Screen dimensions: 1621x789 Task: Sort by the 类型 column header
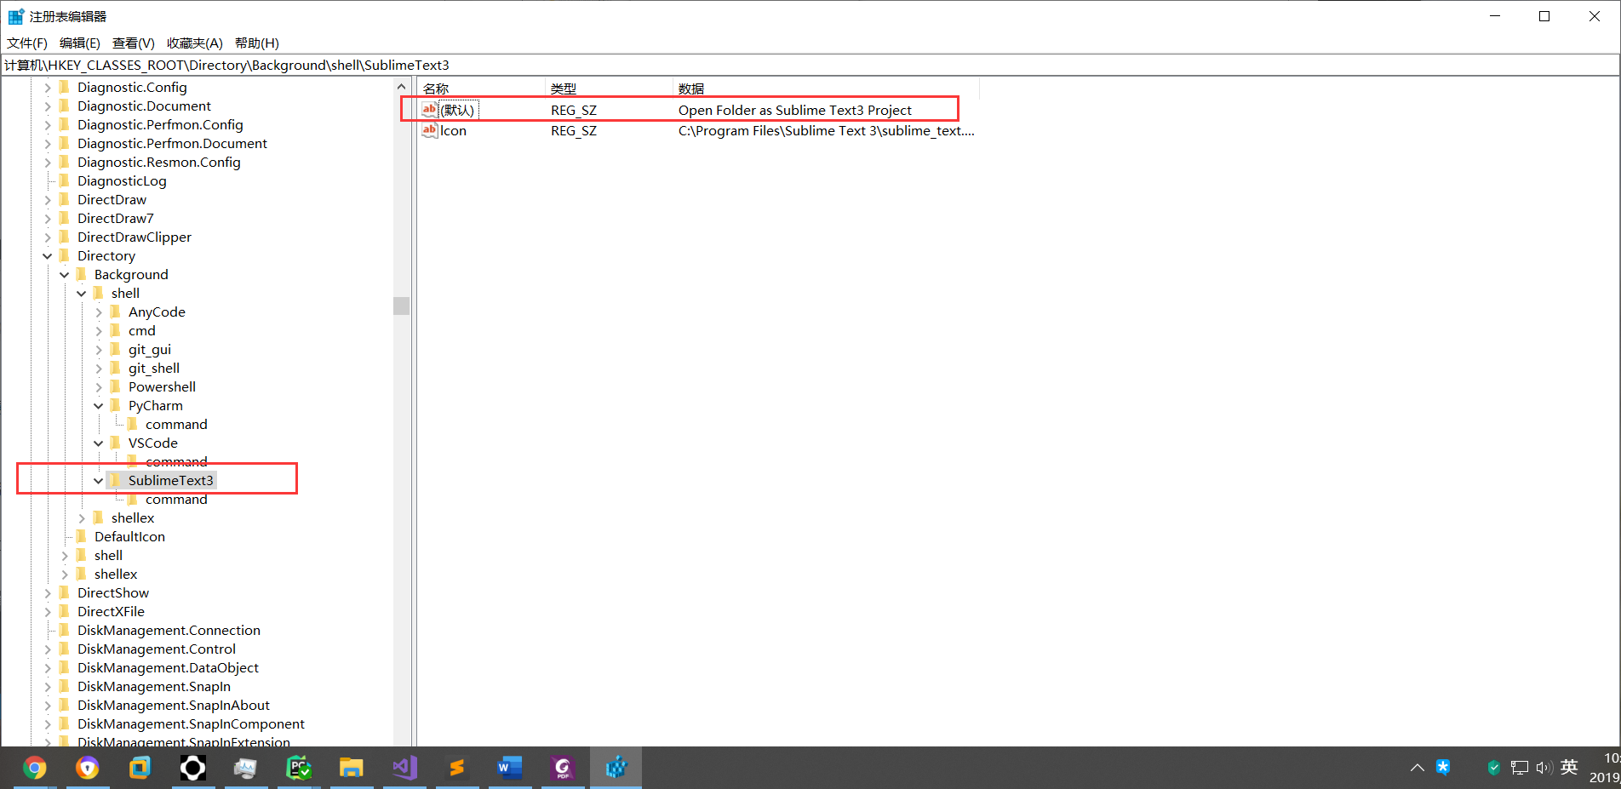point(609,89)
